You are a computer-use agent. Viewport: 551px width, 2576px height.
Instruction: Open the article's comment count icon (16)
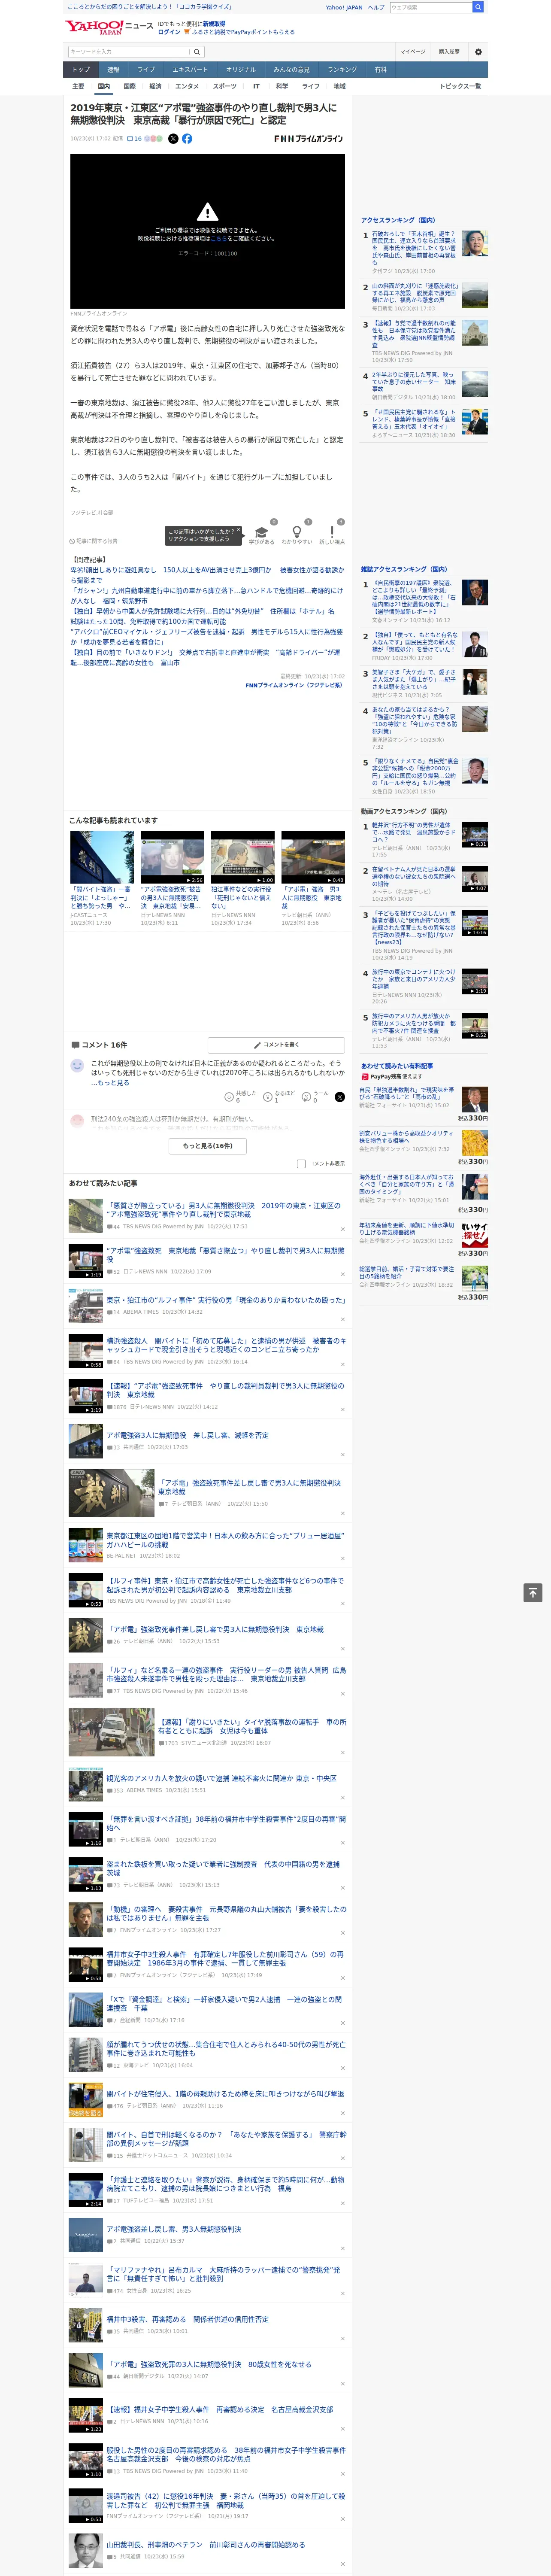134,139
